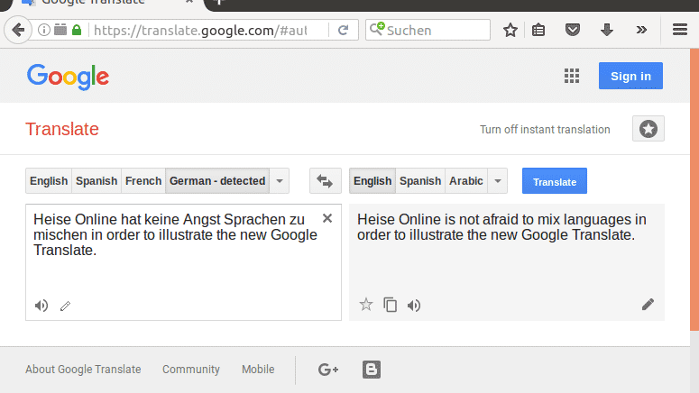Select German - detected source tab
This screenshot has width=699, height=393.
click(x=217, y=181)
